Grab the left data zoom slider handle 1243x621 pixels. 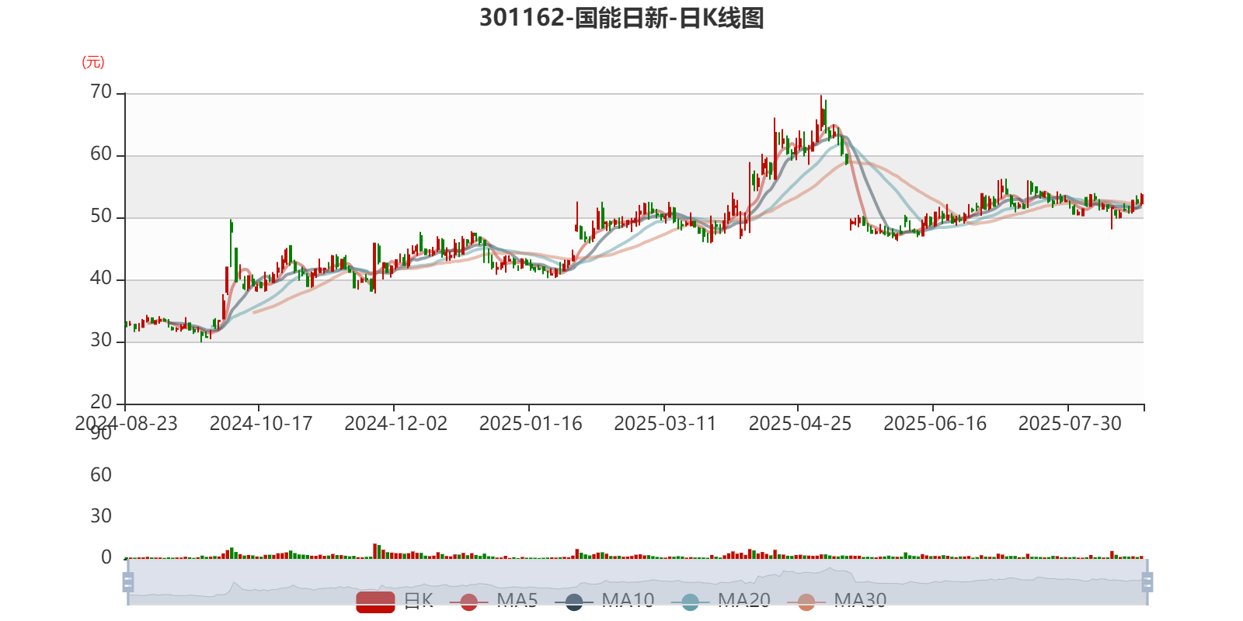[128, 581]
